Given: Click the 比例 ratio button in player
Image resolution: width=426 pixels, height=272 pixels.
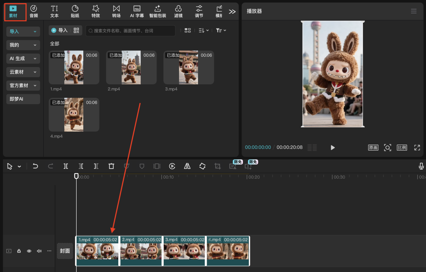Looking at the screenshot, I should point(402,147).
